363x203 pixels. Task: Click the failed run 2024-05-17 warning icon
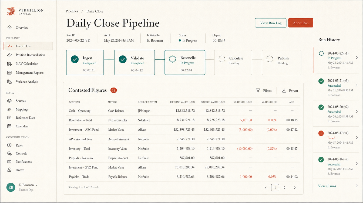(x=321, y=133)
